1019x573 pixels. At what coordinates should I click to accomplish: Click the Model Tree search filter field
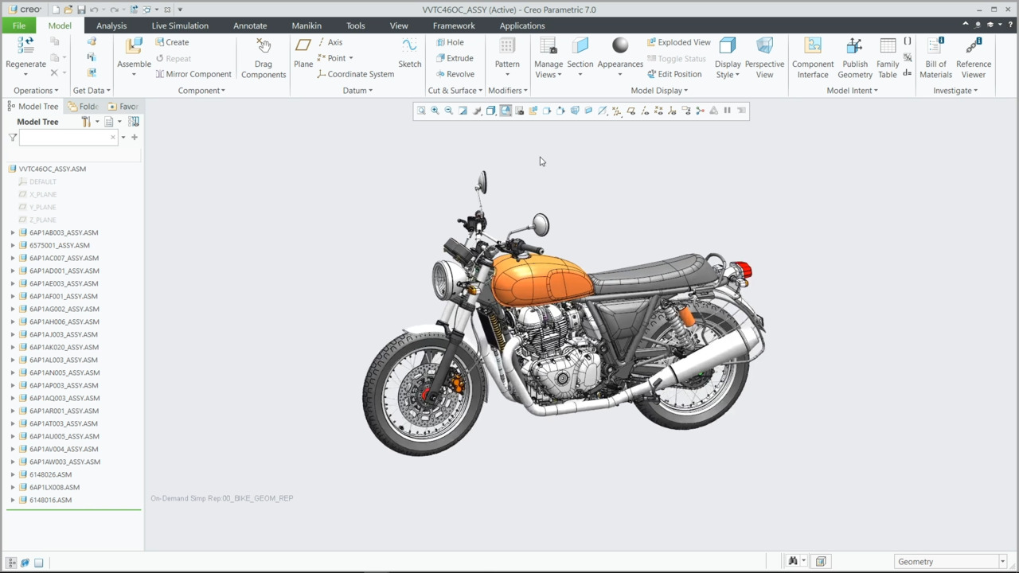(64, 138)
